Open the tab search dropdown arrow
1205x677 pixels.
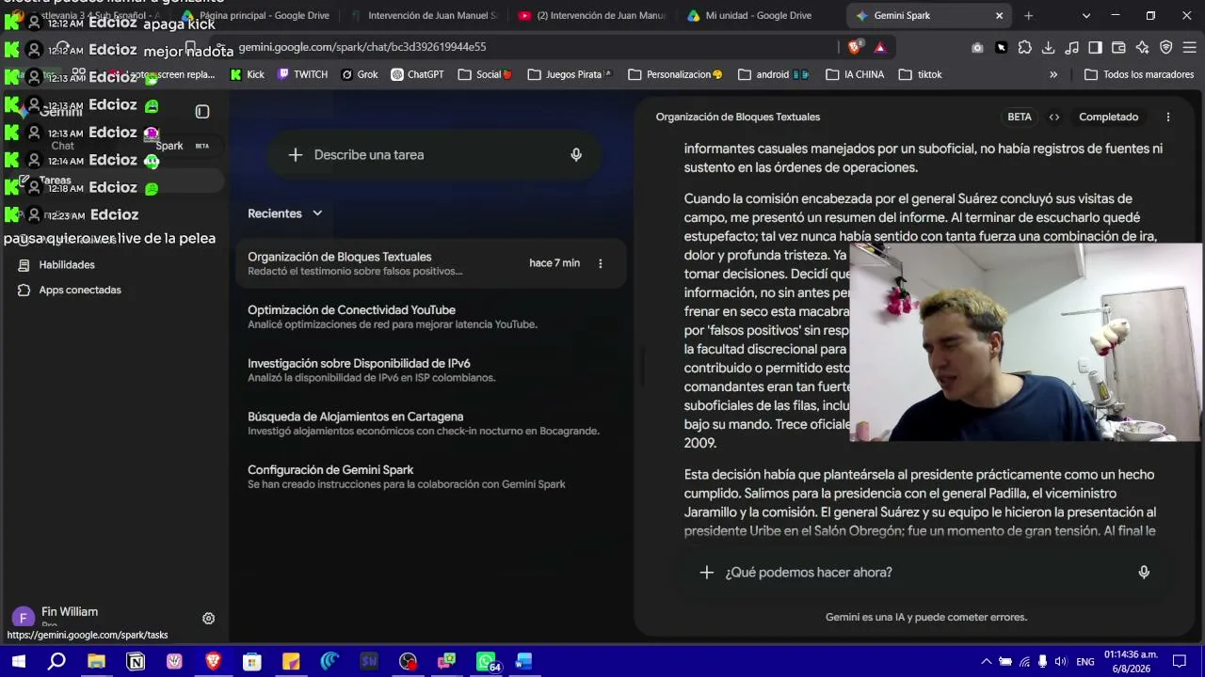click(1086, 16)
